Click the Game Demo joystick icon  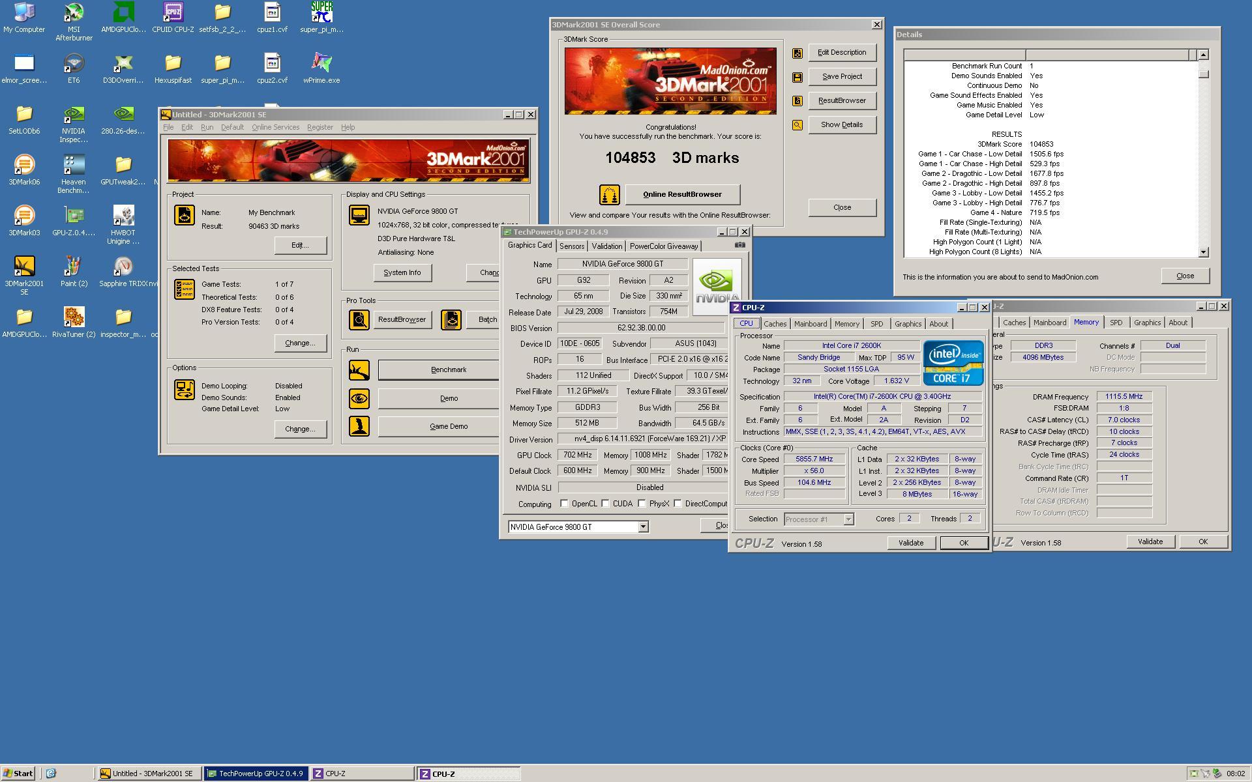(x=359, y=426)
